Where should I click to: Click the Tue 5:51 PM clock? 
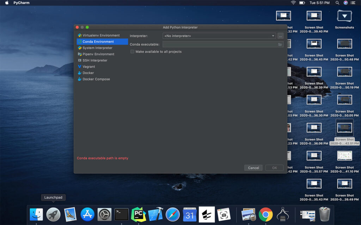[319, 3]
